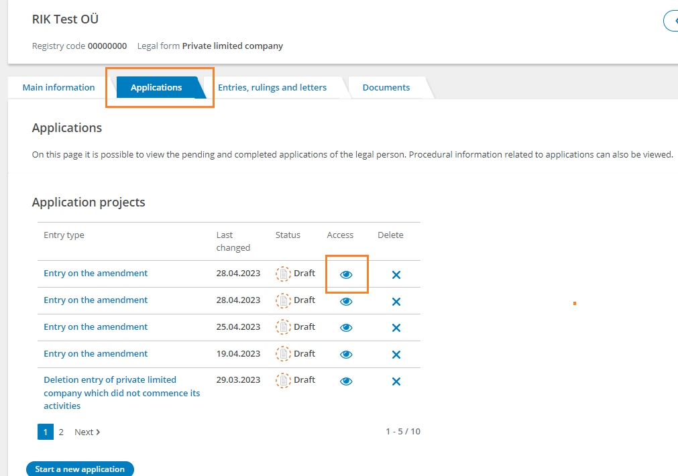The image size is (678, 476).
Task: Open the 'Deletion entry of private limited company' link
Action: pos(122,393)
